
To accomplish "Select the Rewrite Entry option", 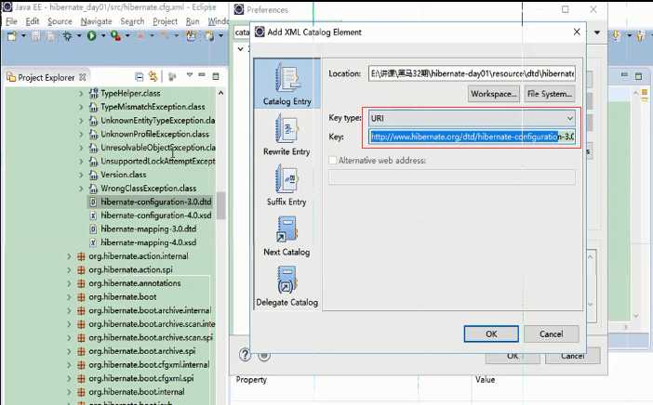I will click(287, 135).
